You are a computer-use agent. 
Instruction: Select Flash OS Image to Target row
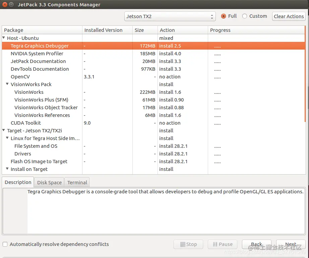pyautogui.click(x=153, y=161)
